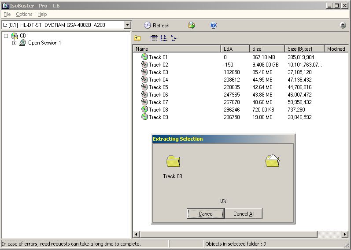
Task: Click the Refresh label
Action: point(161,26)
